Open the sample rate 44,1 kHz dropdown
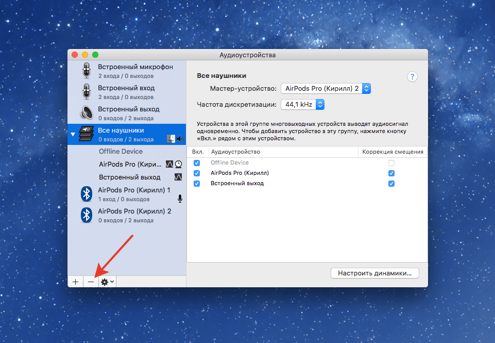The width and height of the screenshot is (495, 343). [302, 105]
